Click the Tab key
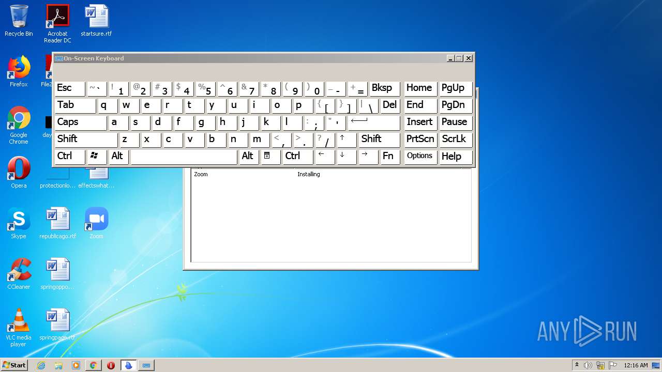Image resolution: width=662 pixels, height=372 pixels. click(x=75, y=105)
